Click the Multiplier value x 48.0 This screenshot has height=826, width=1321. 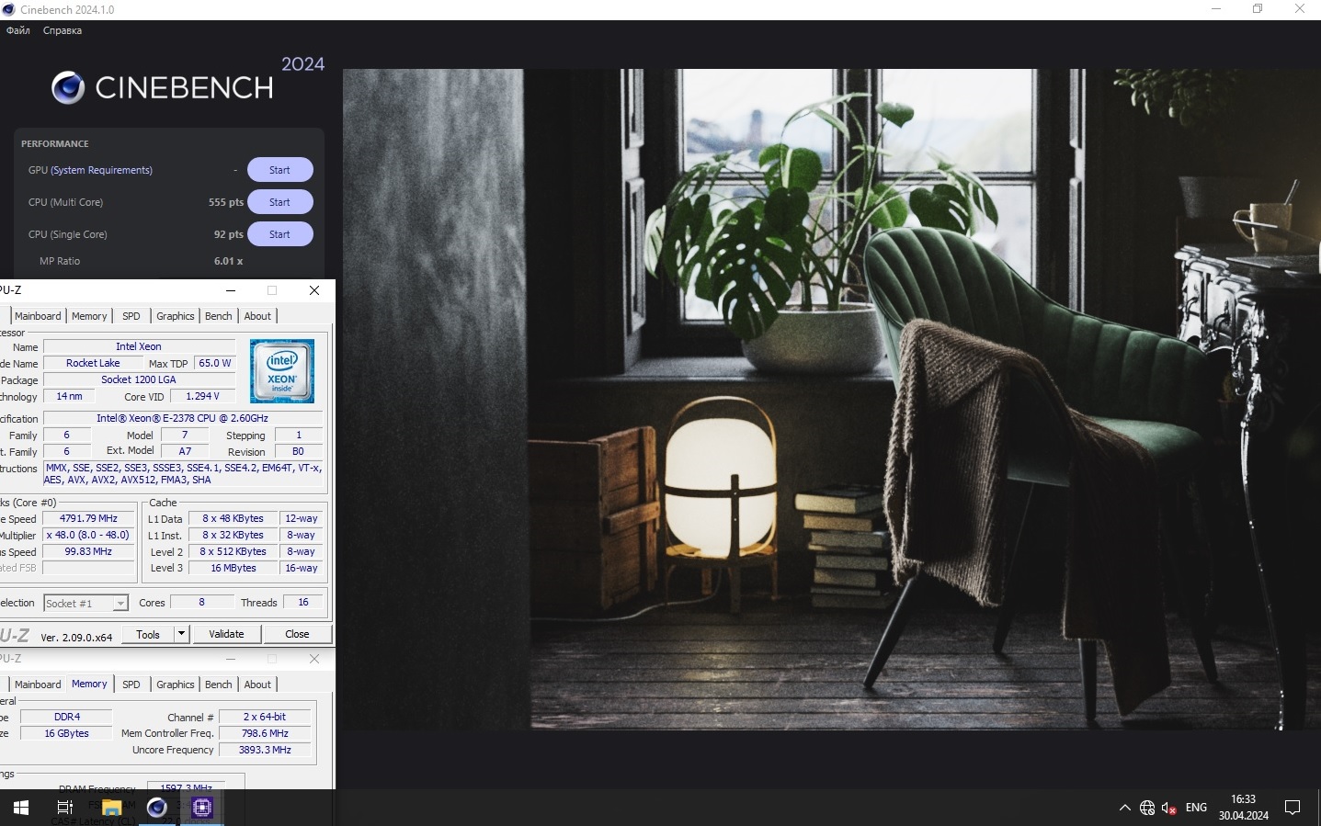(x=89, y=535)
